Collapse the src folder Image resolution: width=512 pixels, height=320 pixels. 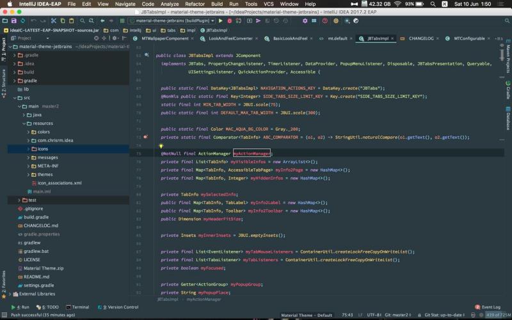pos(14,98)
